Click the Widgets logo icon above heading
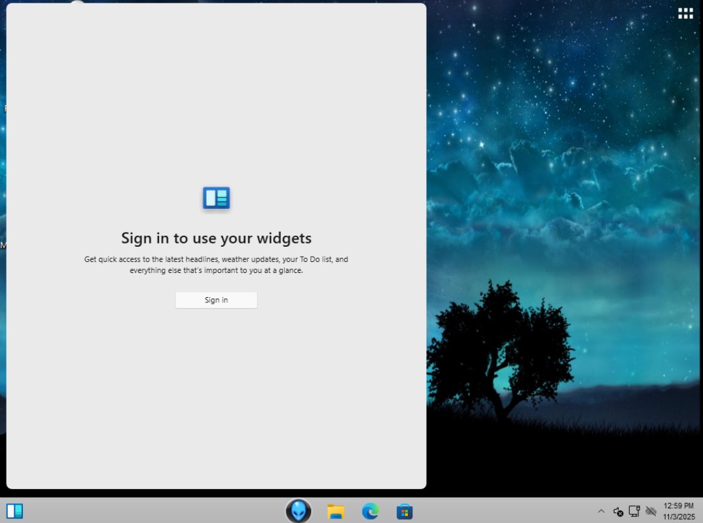 coord(216,198)
